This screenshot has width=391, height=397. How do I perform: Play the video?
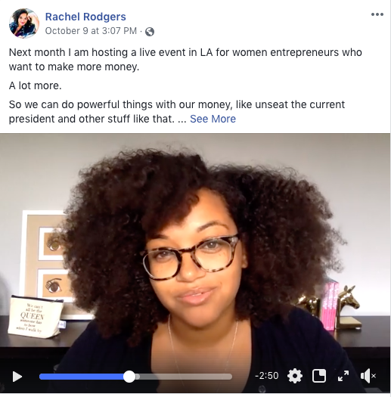click(x=17, y=377)
